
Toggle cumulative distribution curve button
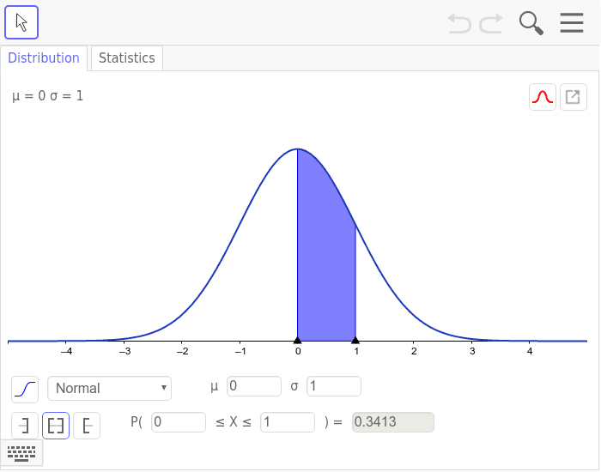pos(25,390)
